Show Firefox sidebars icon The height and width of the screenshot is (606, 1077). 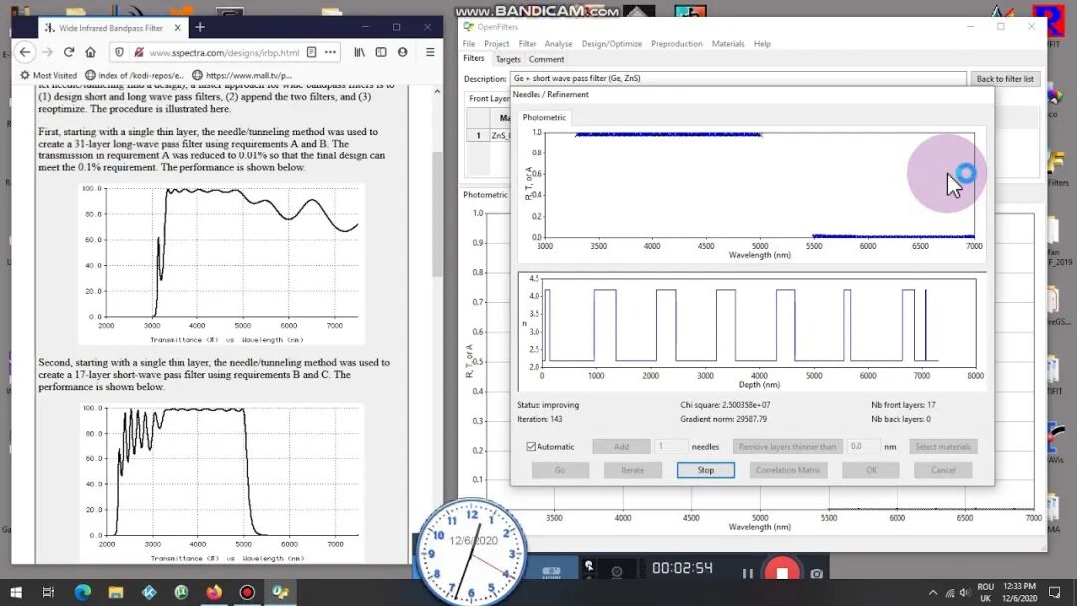381,52
